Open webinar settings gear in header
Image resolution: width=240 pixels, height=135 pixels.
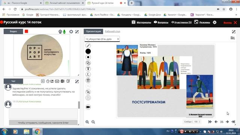pos(214,22)
